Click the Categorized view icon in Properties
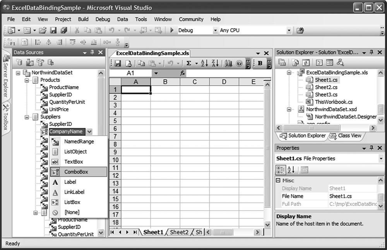This screenshot has height=250, width=387. (281, 170)
